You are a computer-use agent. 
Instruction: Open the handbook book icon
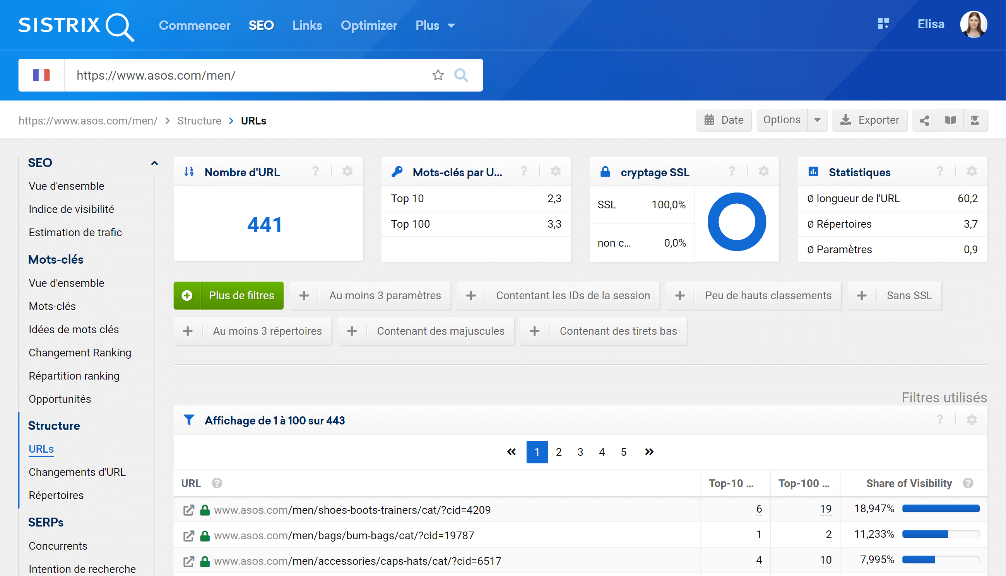pyautogui.click(x=950, y=120)
